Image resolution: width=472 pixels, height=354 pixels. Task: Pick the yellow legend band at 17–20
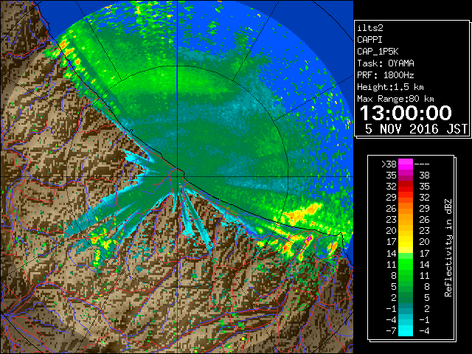[x=406, y=242]
